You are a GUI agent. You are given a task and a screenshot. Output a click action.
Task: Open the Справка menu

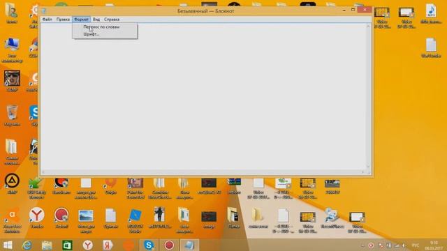point(112,20)
